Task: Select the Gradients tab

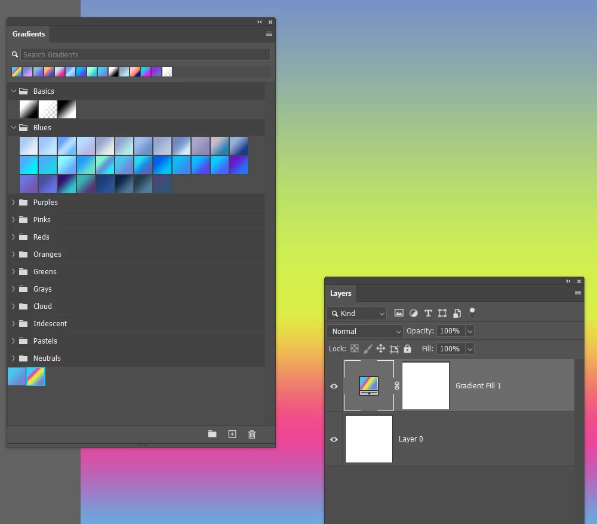Action: click(29, 34)
